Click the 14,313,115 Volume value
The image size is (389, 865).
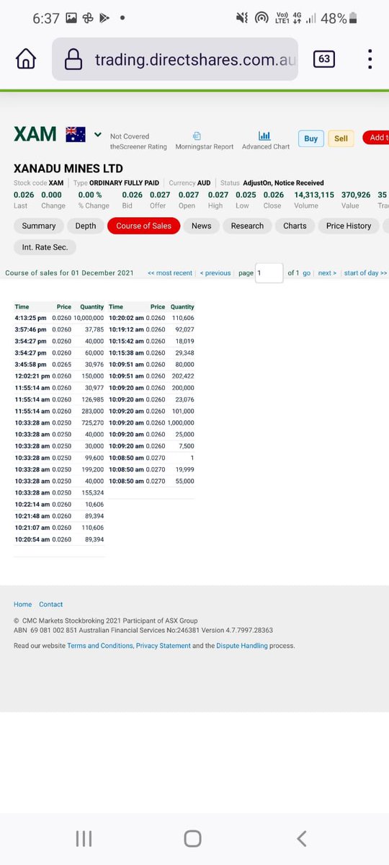click(x=314, y=195)
